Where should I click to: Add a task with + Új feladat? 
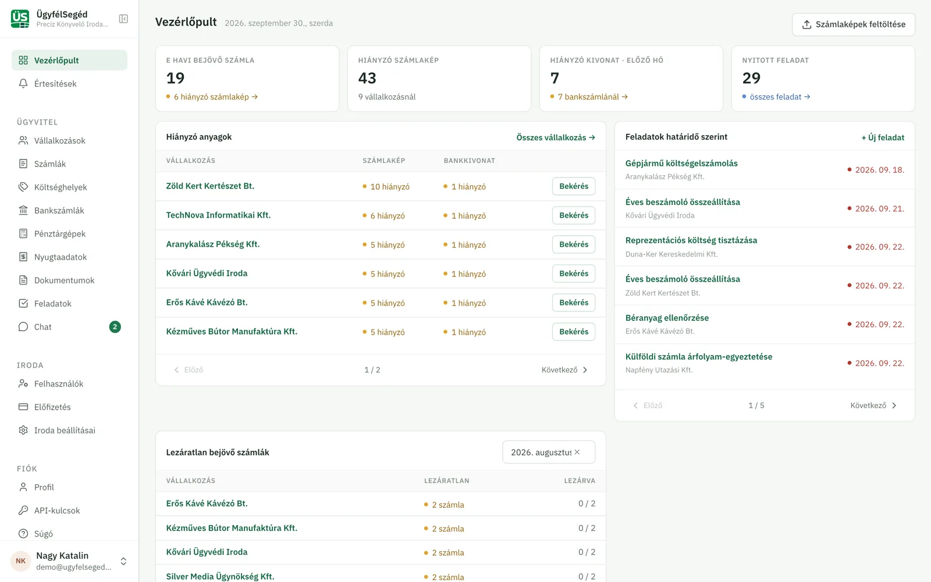pos(883,137)
